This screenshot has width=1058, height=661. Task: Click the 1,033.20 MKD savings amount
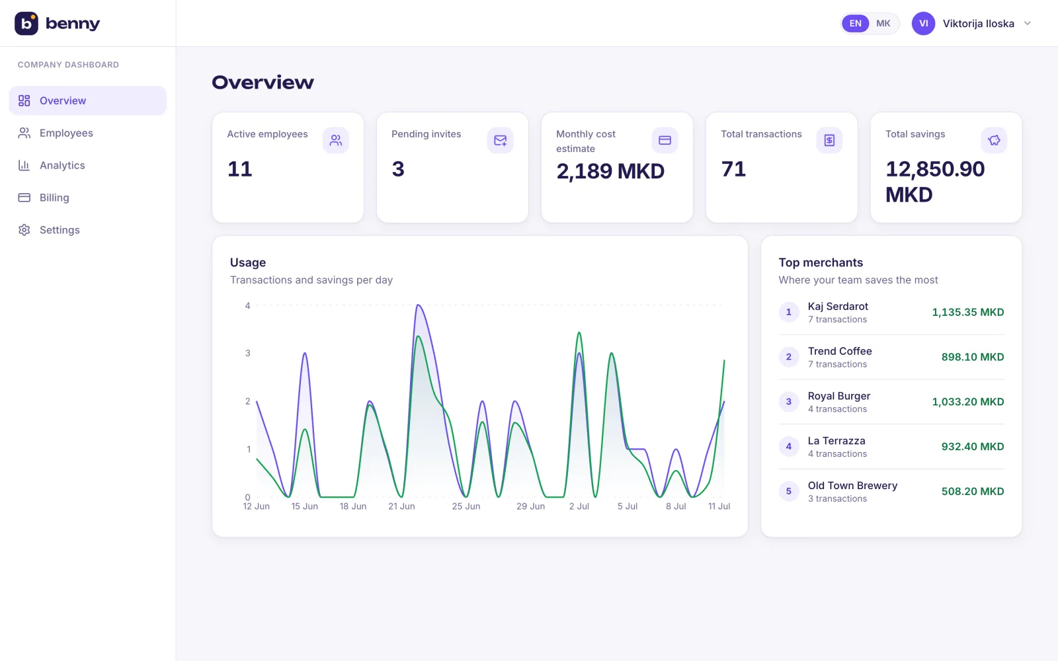(x=968, y=402)
